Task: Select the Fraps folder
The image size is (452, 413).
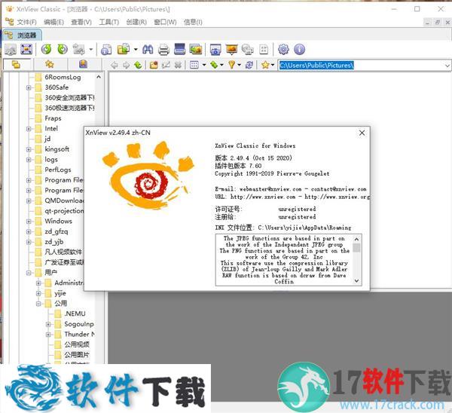Action: (x=48, y=118)
